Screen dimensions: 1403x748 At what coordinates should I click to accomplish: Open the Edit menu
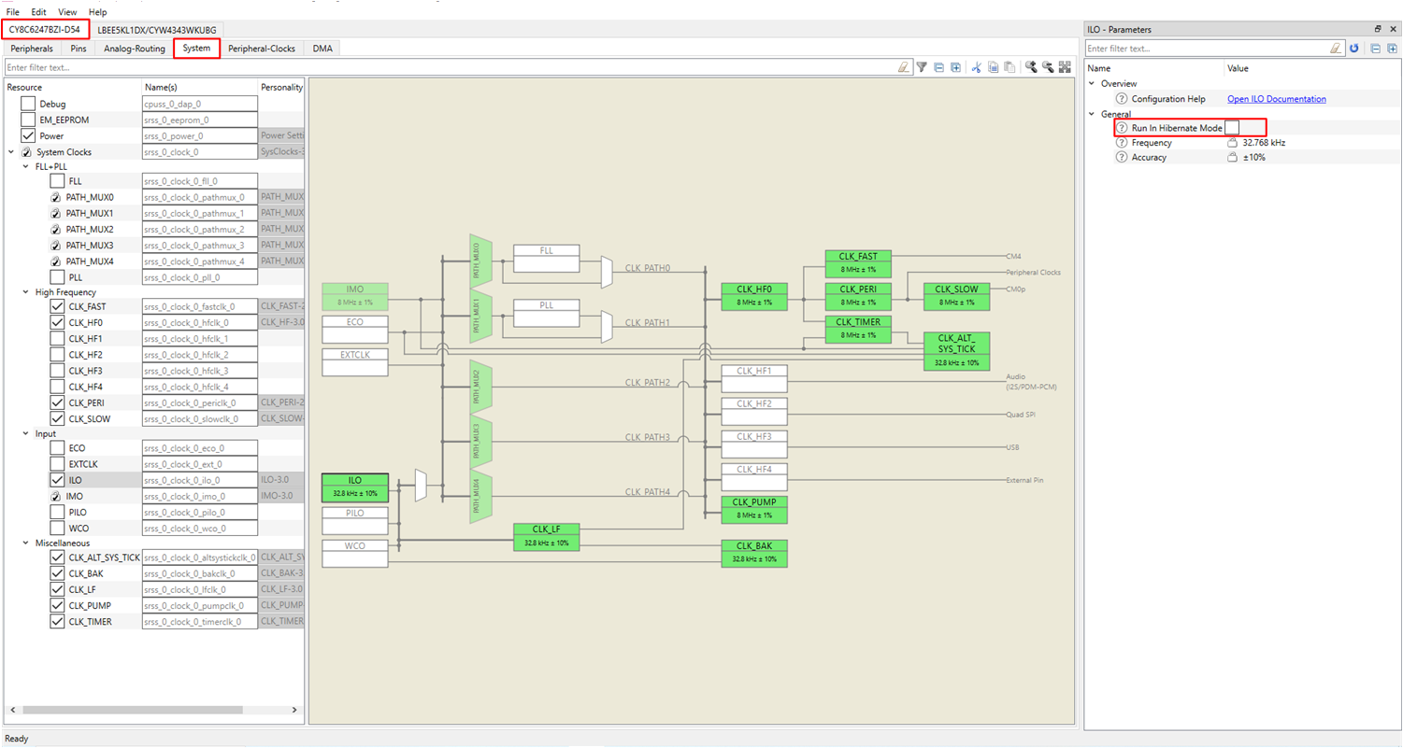tap(38, 12)
